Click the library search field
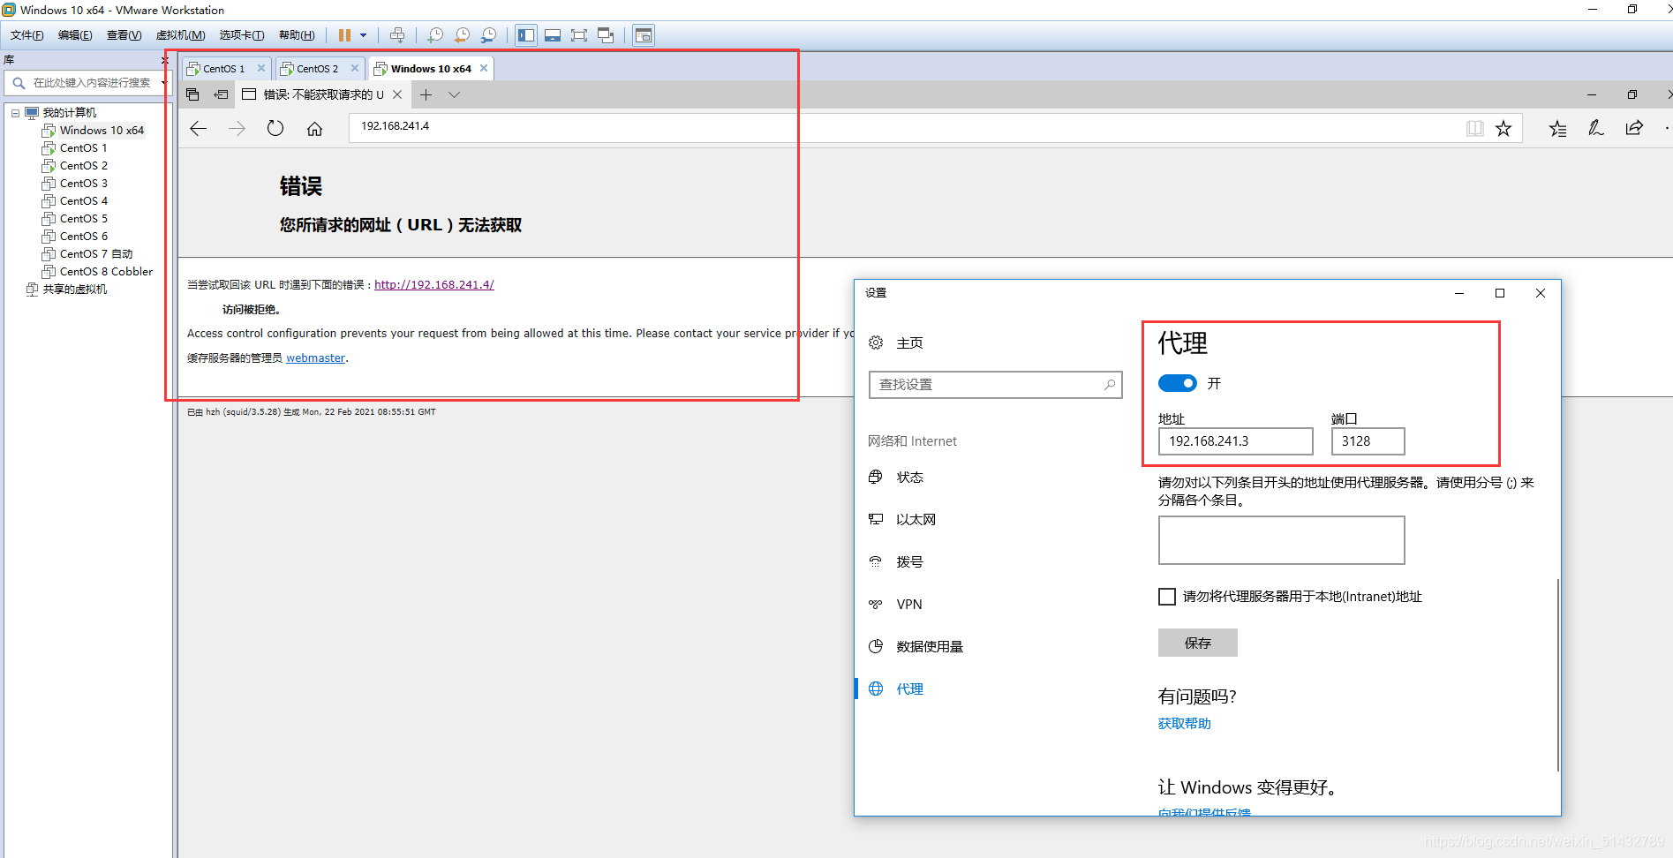Viewport: 1673px width, 858px height. pyautogui.click(x=87, y=83)
